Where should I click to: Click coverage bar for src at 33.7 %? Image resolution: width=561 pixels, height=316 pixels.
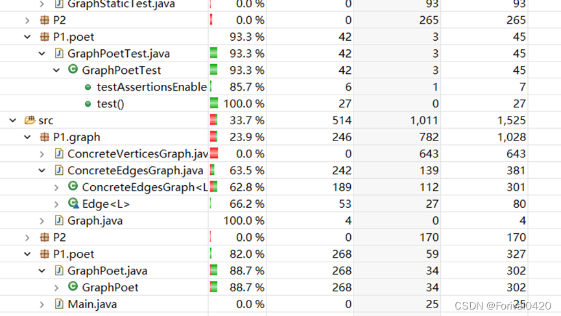pyautogui.click(x=213, y=120)
